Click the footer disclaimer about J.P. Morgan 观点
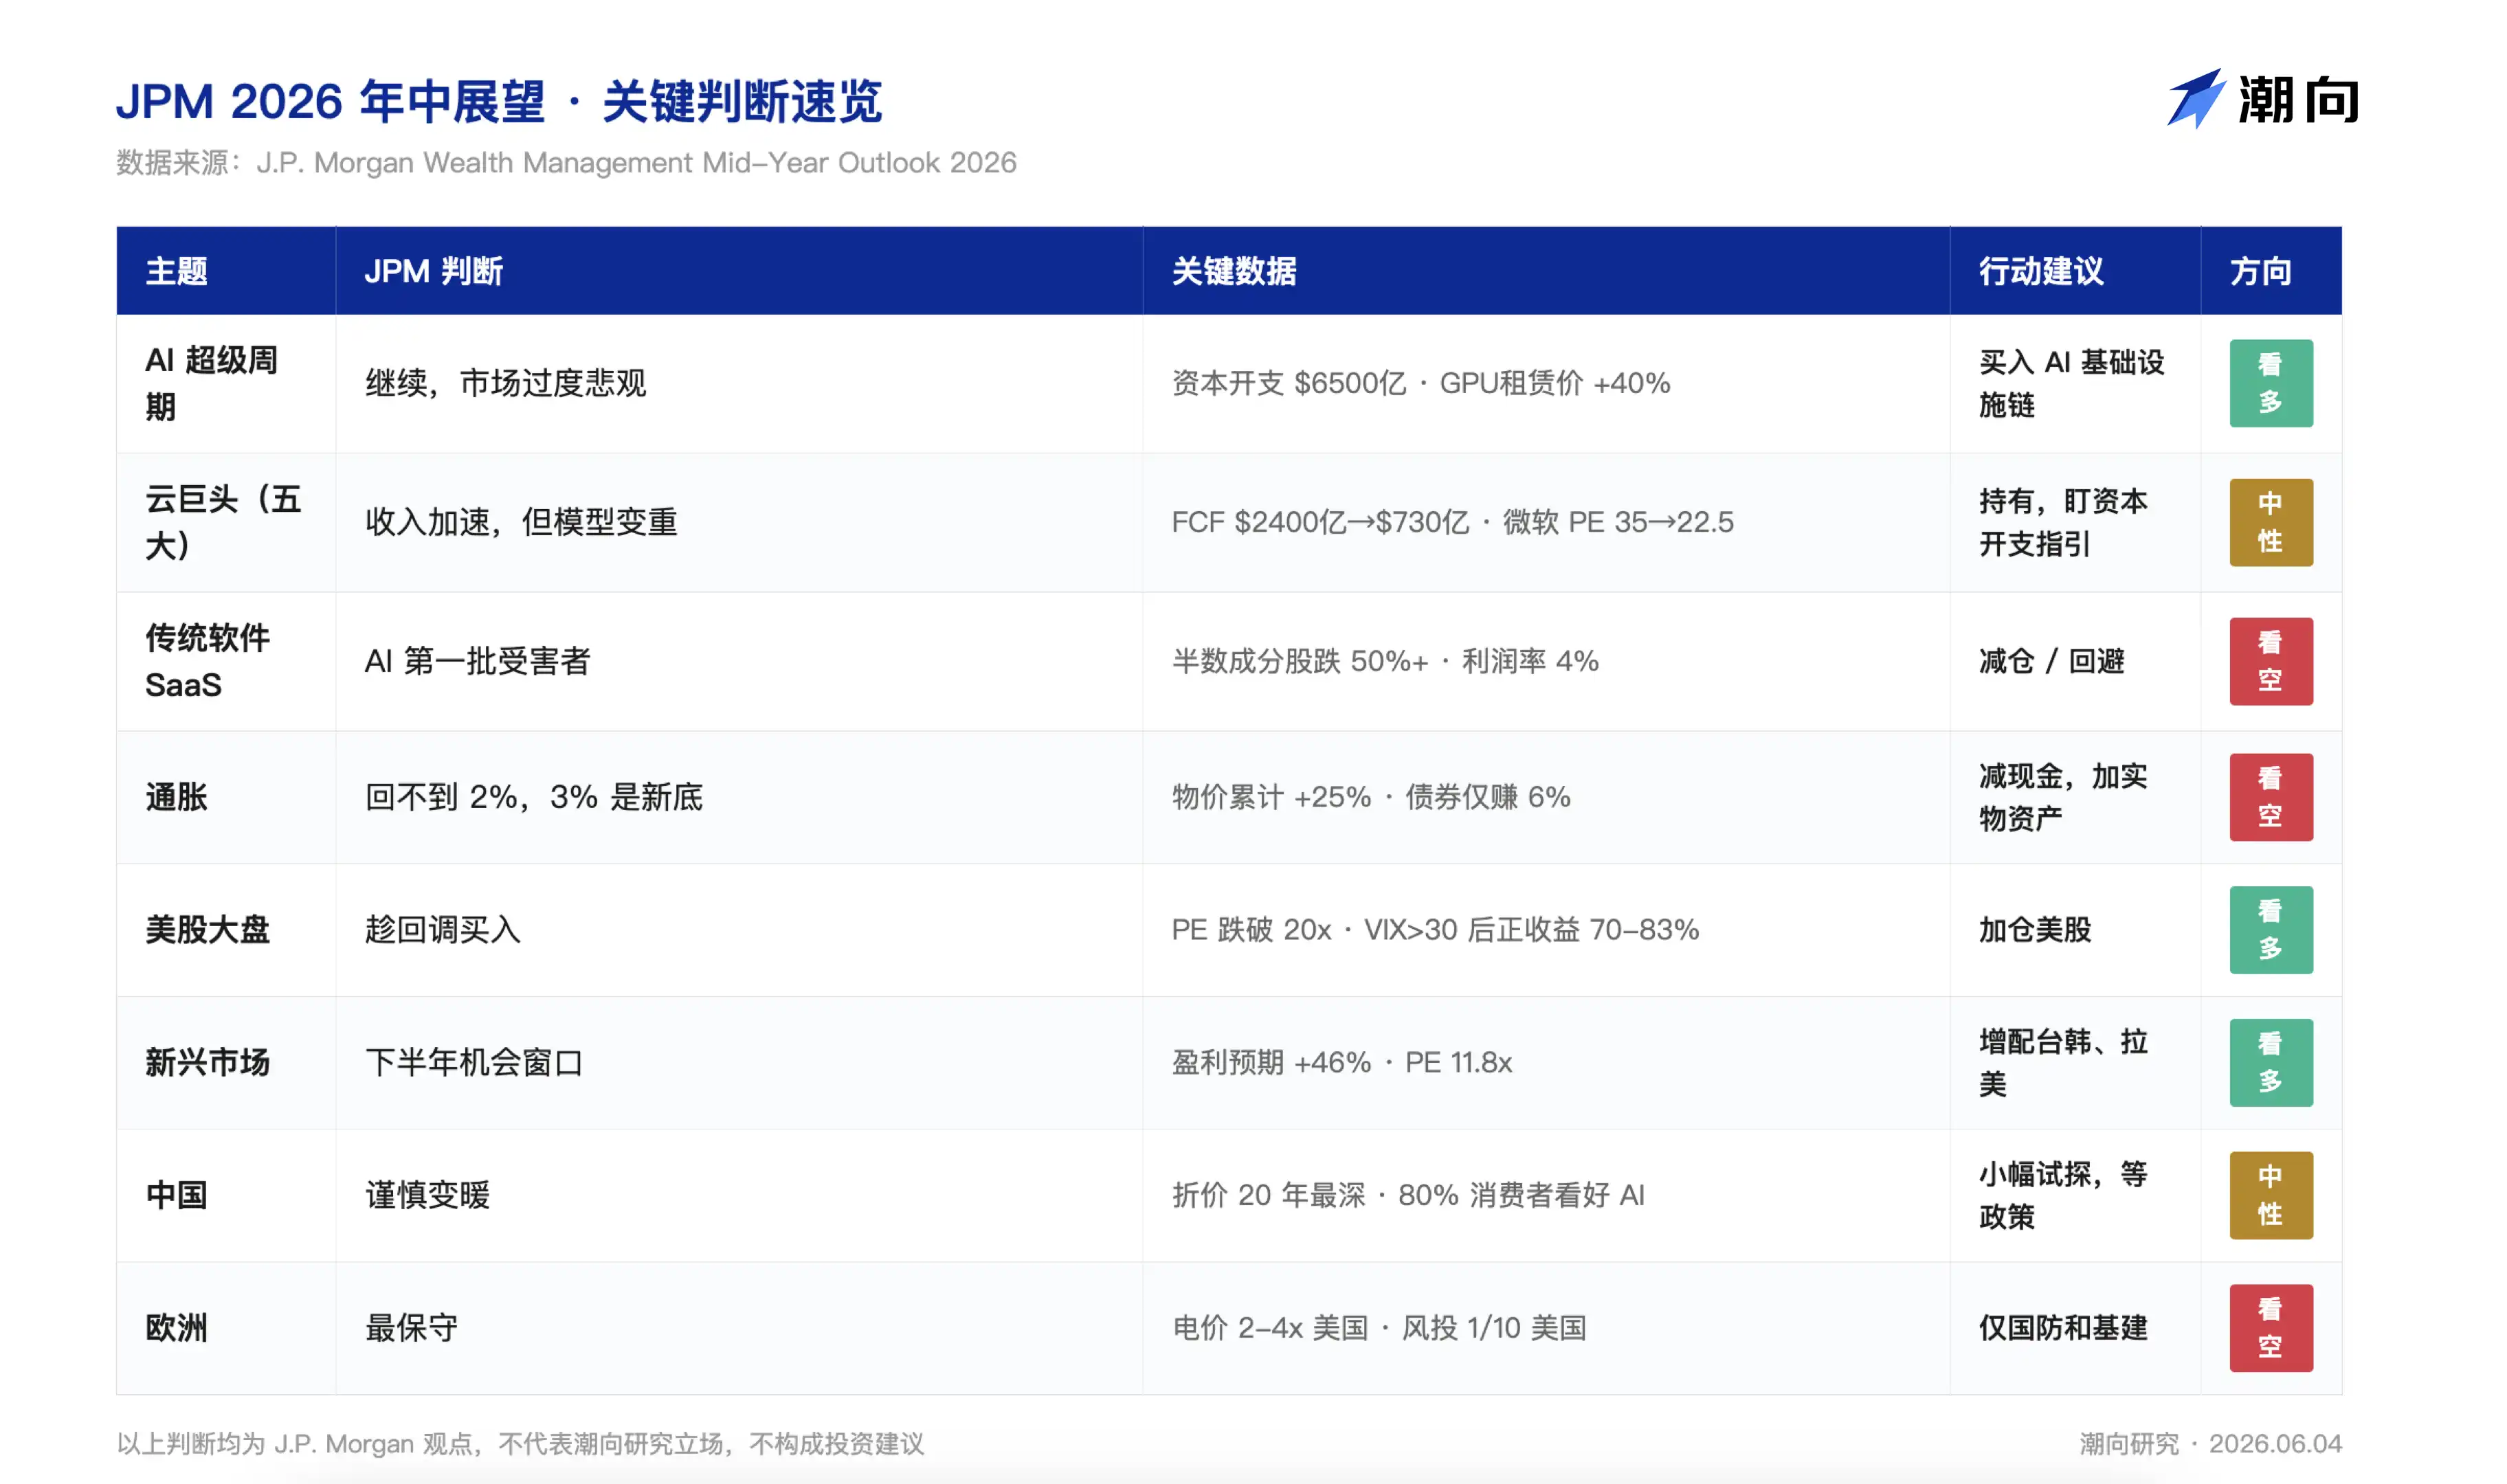 tap(520, 1443)
